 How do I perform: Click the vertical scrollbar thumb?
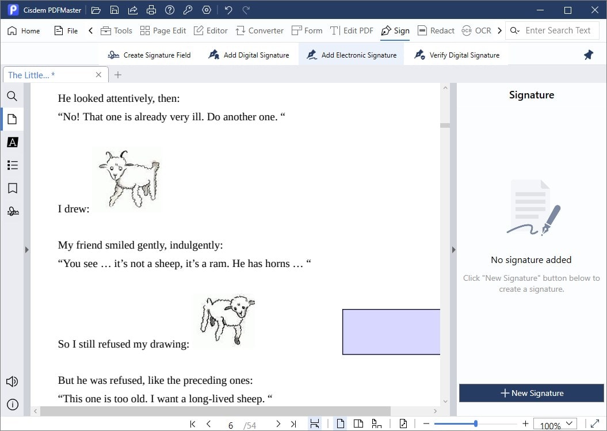[445, 125]
